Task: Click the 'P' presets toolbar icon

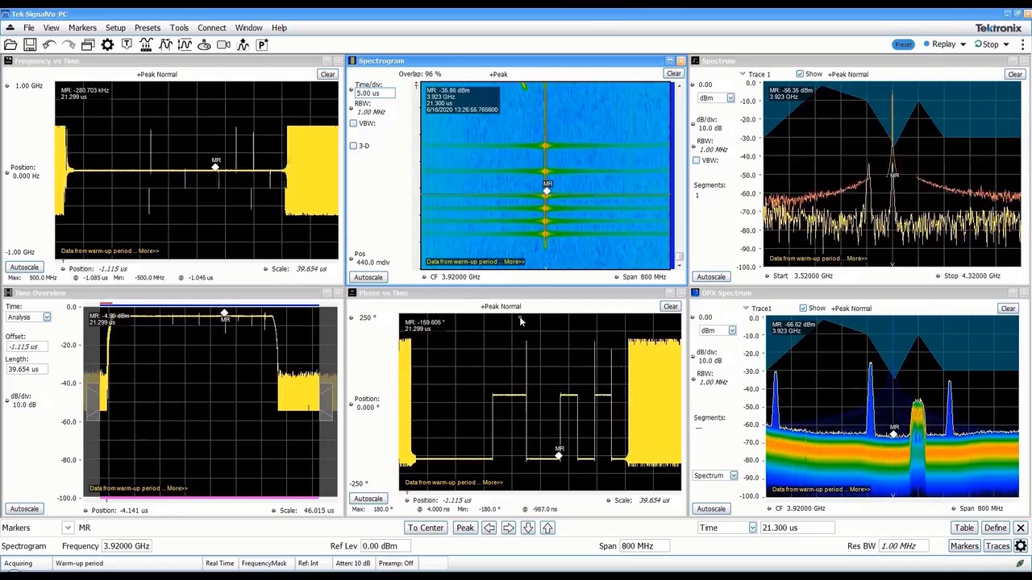Action: pos(262,45)
